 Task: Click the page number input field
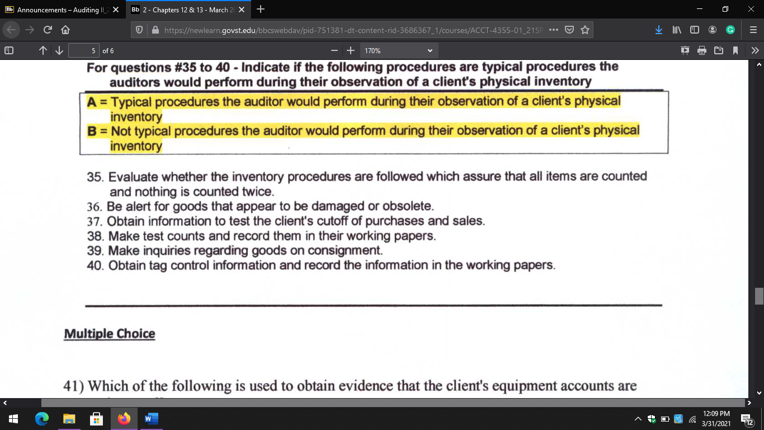(83, 50)
